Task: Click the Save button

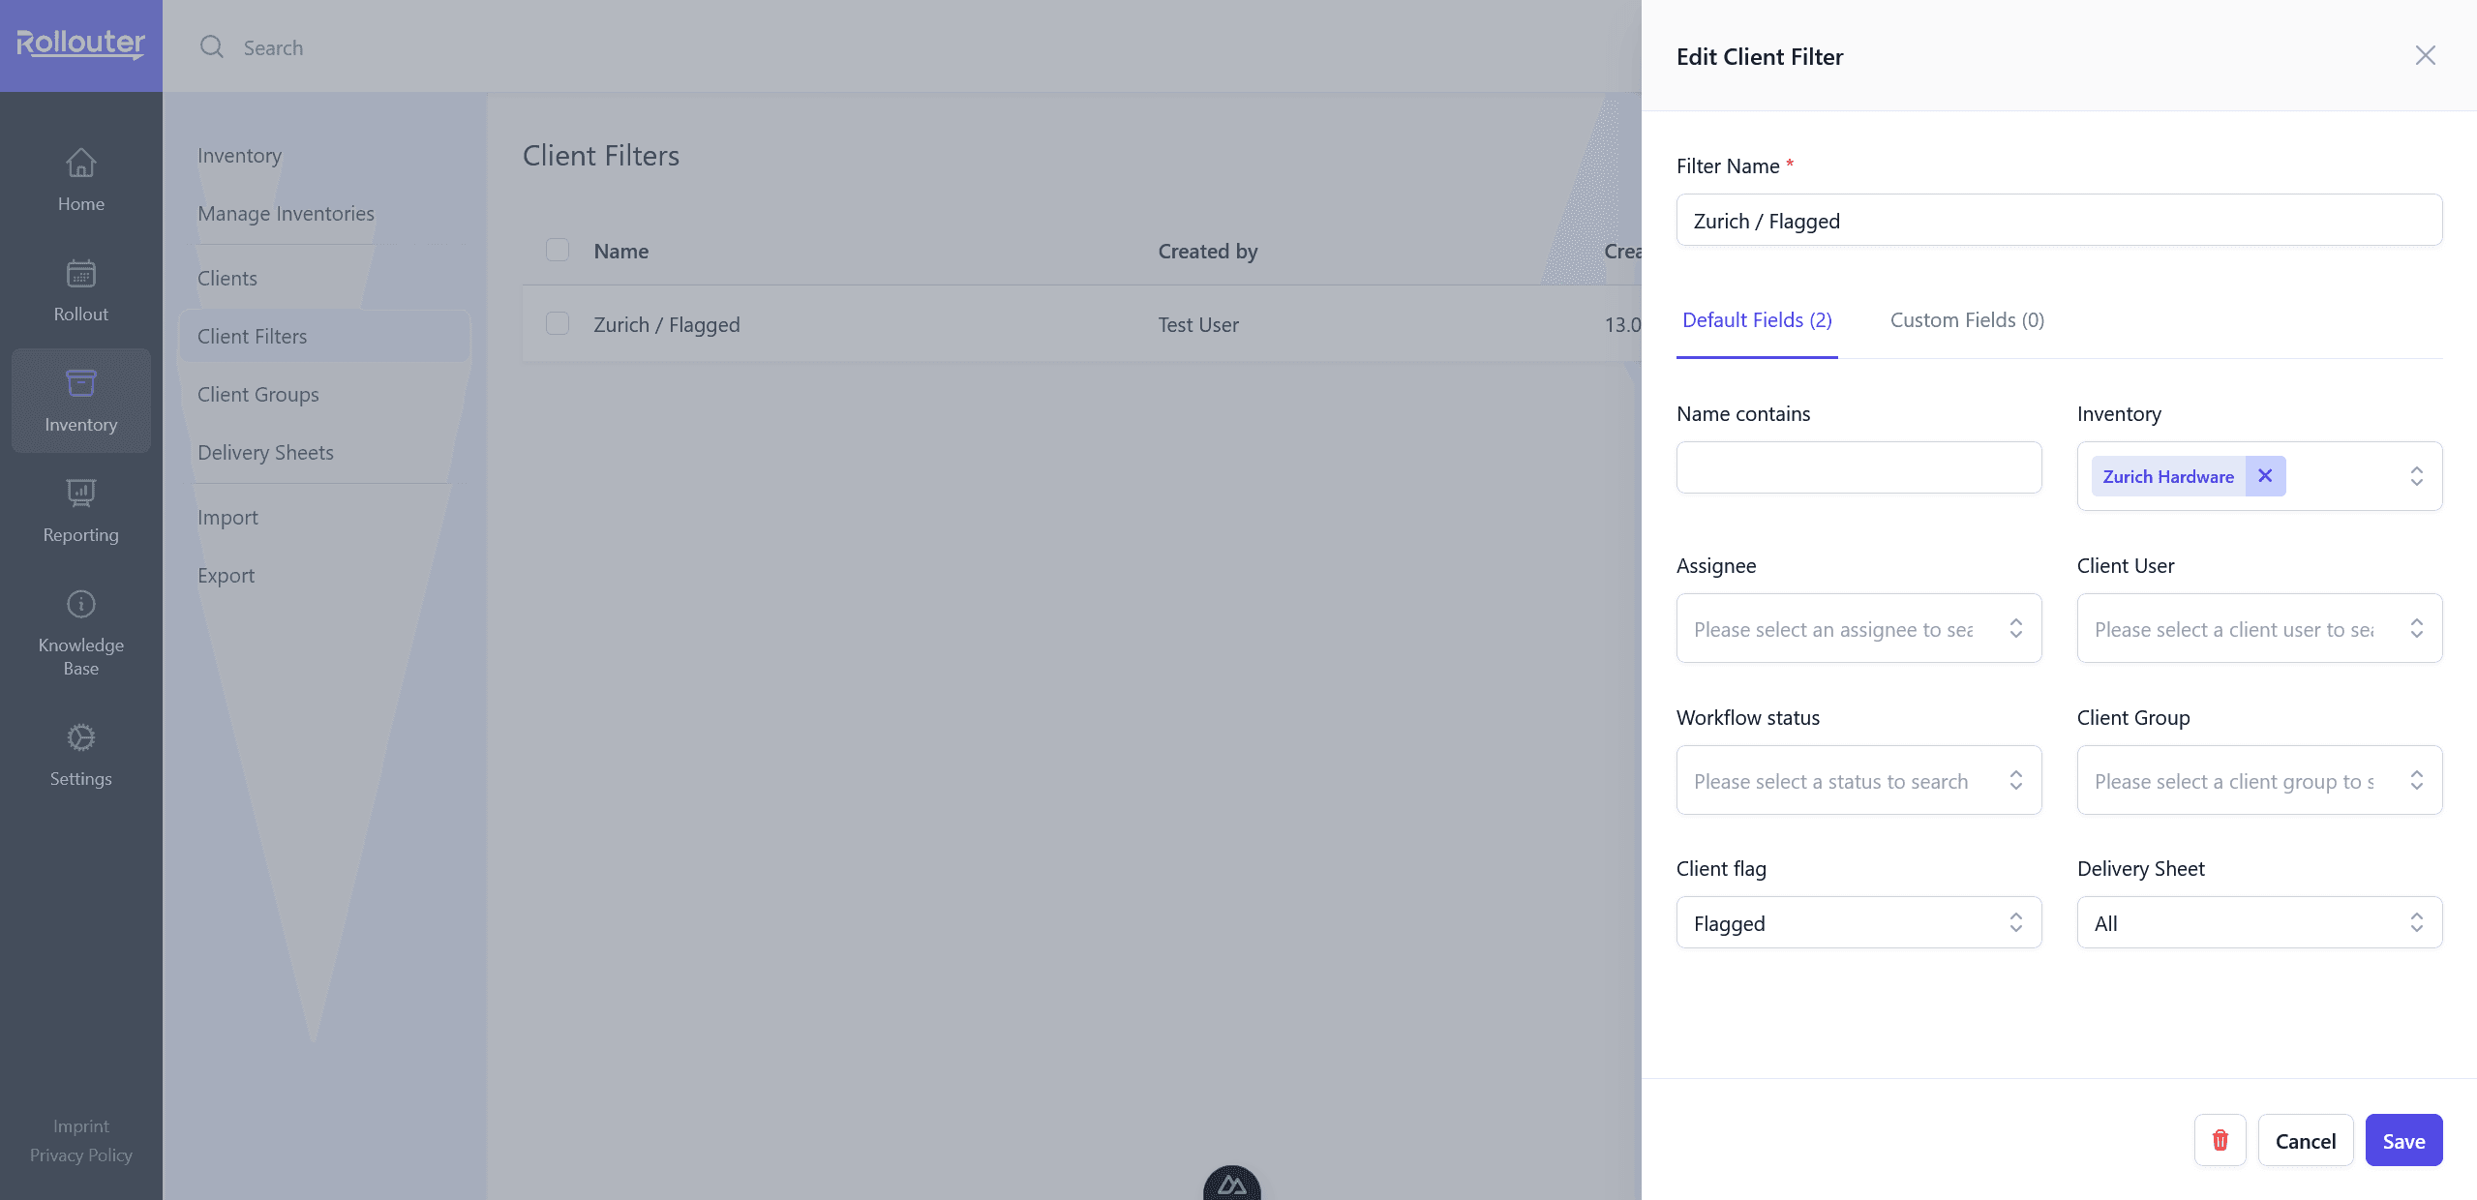Action: tap(2403, 1140)
